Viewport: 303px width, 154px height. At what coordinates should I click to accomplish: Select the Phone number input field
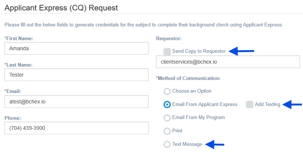tap(76, 128)
